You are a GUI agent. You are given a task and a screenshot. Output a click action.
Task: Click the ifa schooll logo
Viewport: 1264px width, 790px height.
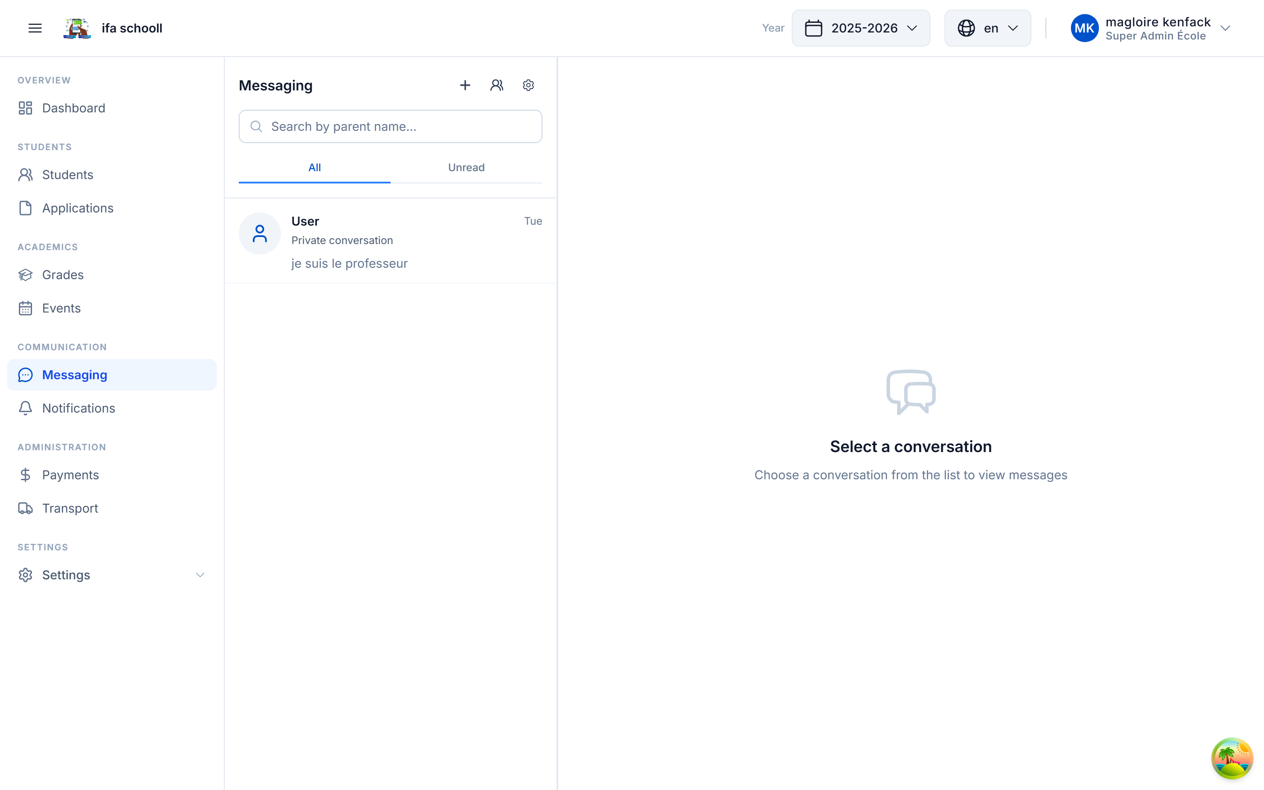pyautogui.click(x=76, y=28)
